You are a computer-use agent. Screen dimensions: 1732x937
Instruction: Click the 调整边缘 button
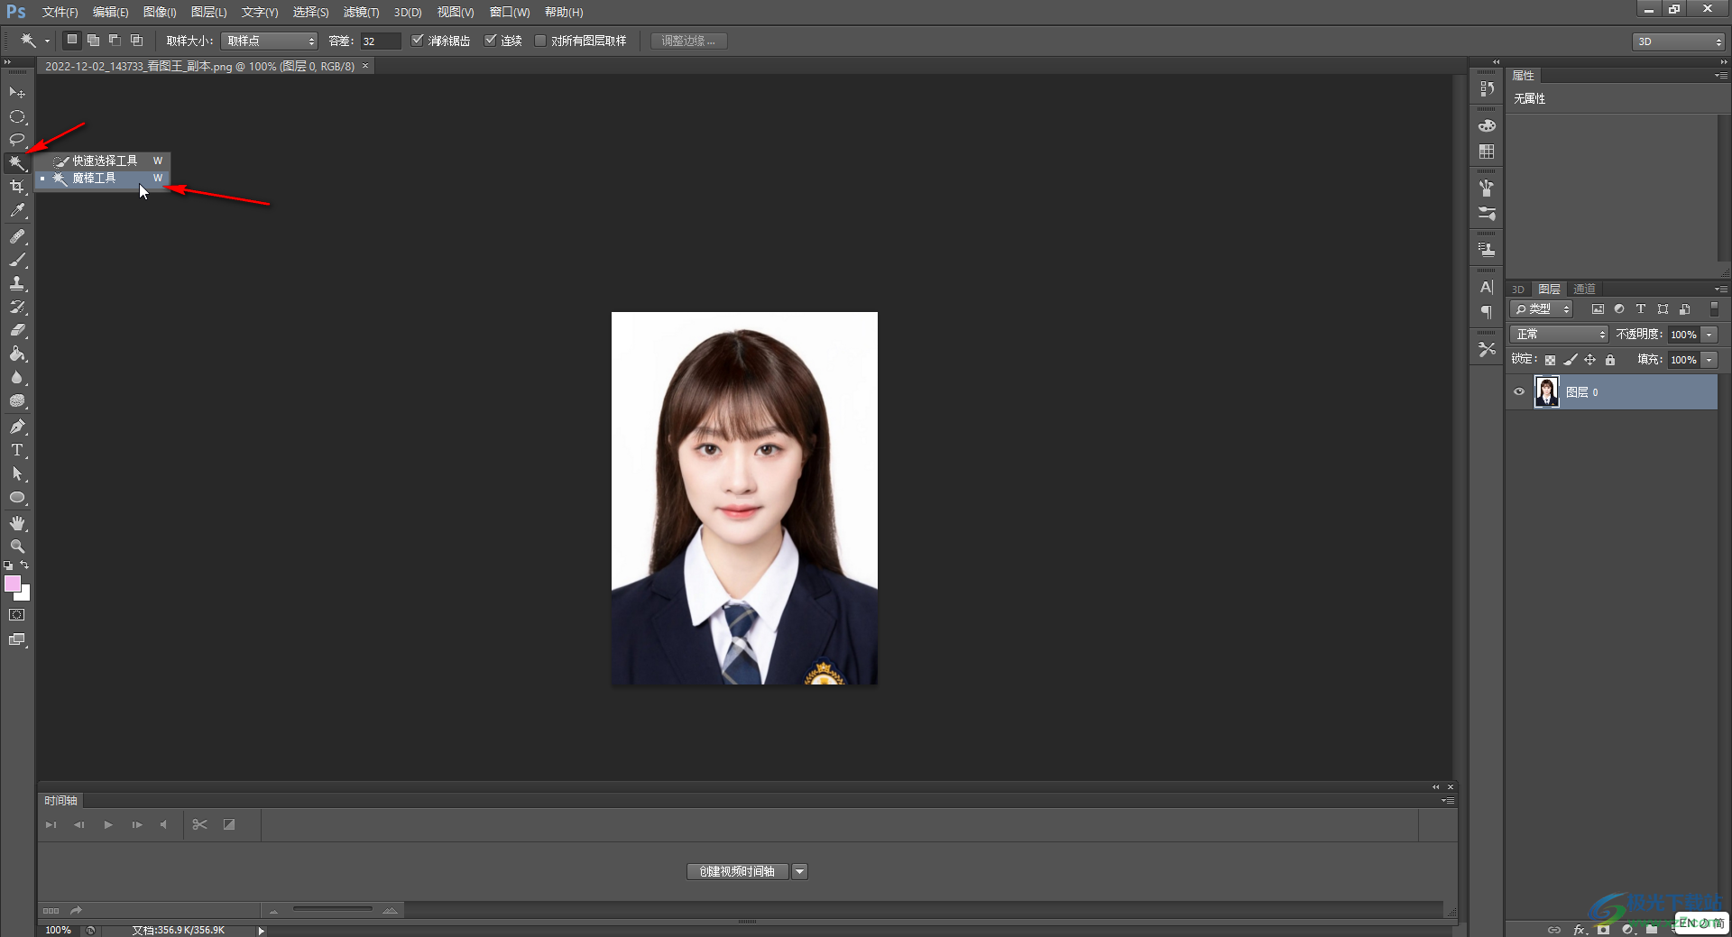pos(689,41)
